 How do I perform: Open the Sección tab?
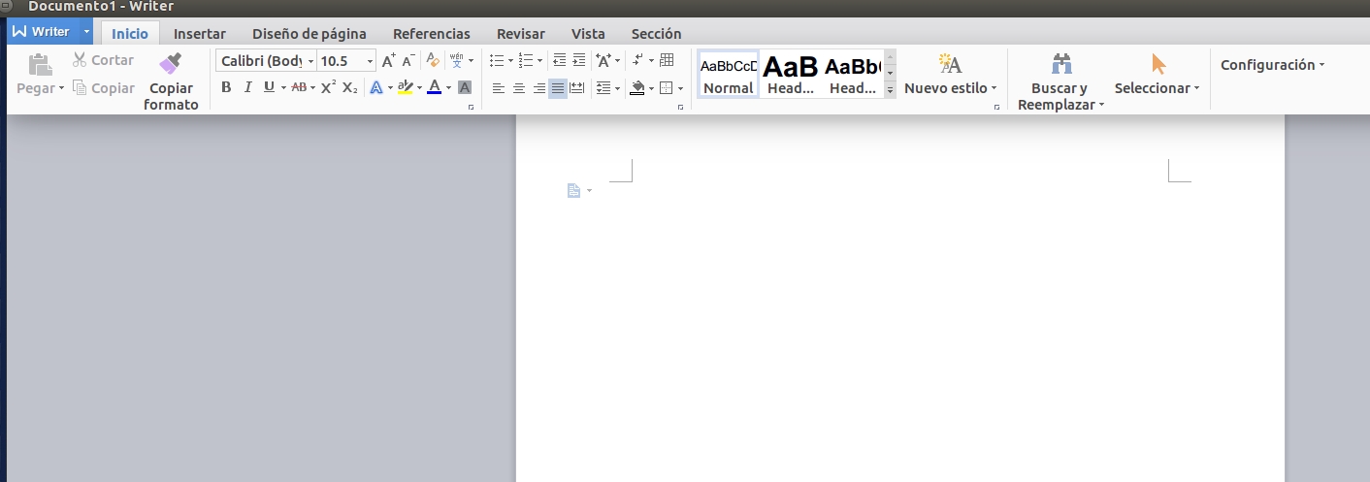coord(656,33)
